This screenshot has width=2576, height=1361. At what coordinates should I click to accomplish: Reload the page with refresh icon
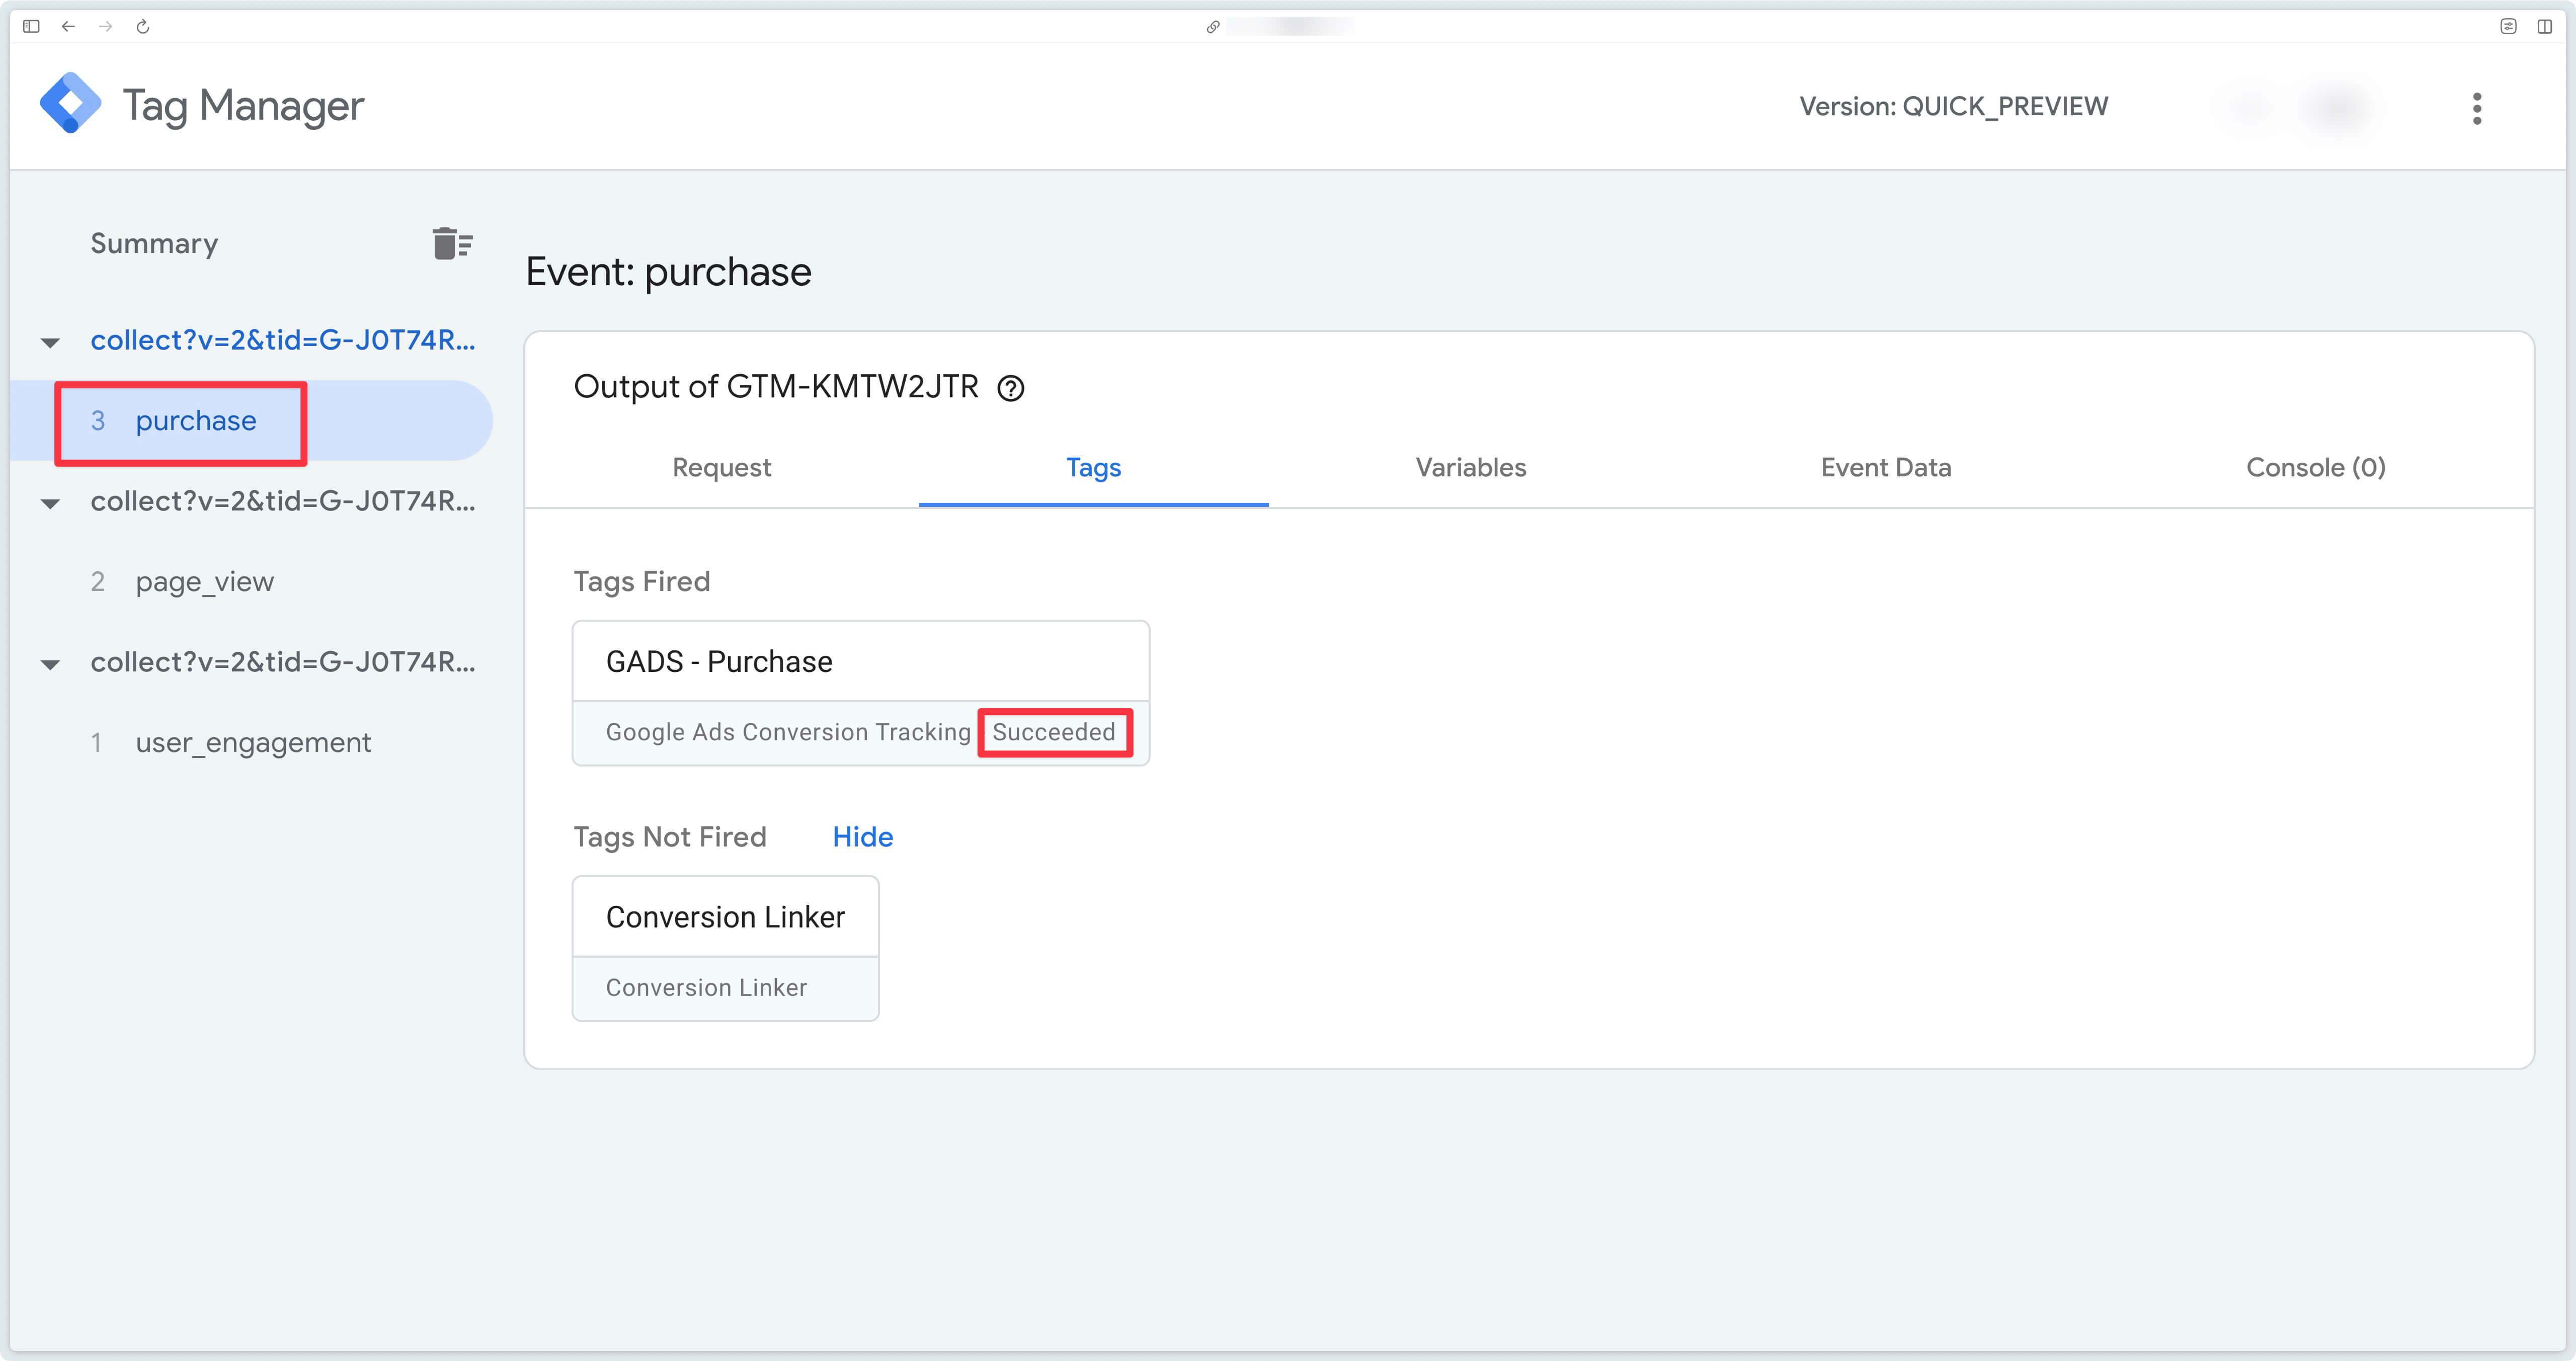pos(143,27)
